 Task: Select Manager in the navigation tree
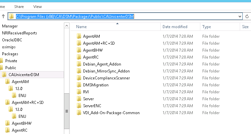coord(10,26)
